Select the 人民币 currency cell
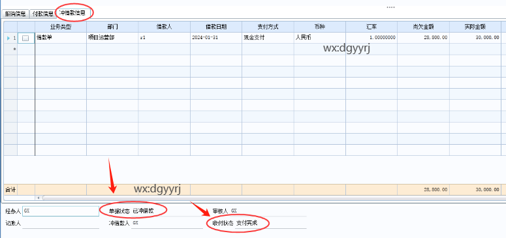The image size is (506, 238). tap(320, 38)
